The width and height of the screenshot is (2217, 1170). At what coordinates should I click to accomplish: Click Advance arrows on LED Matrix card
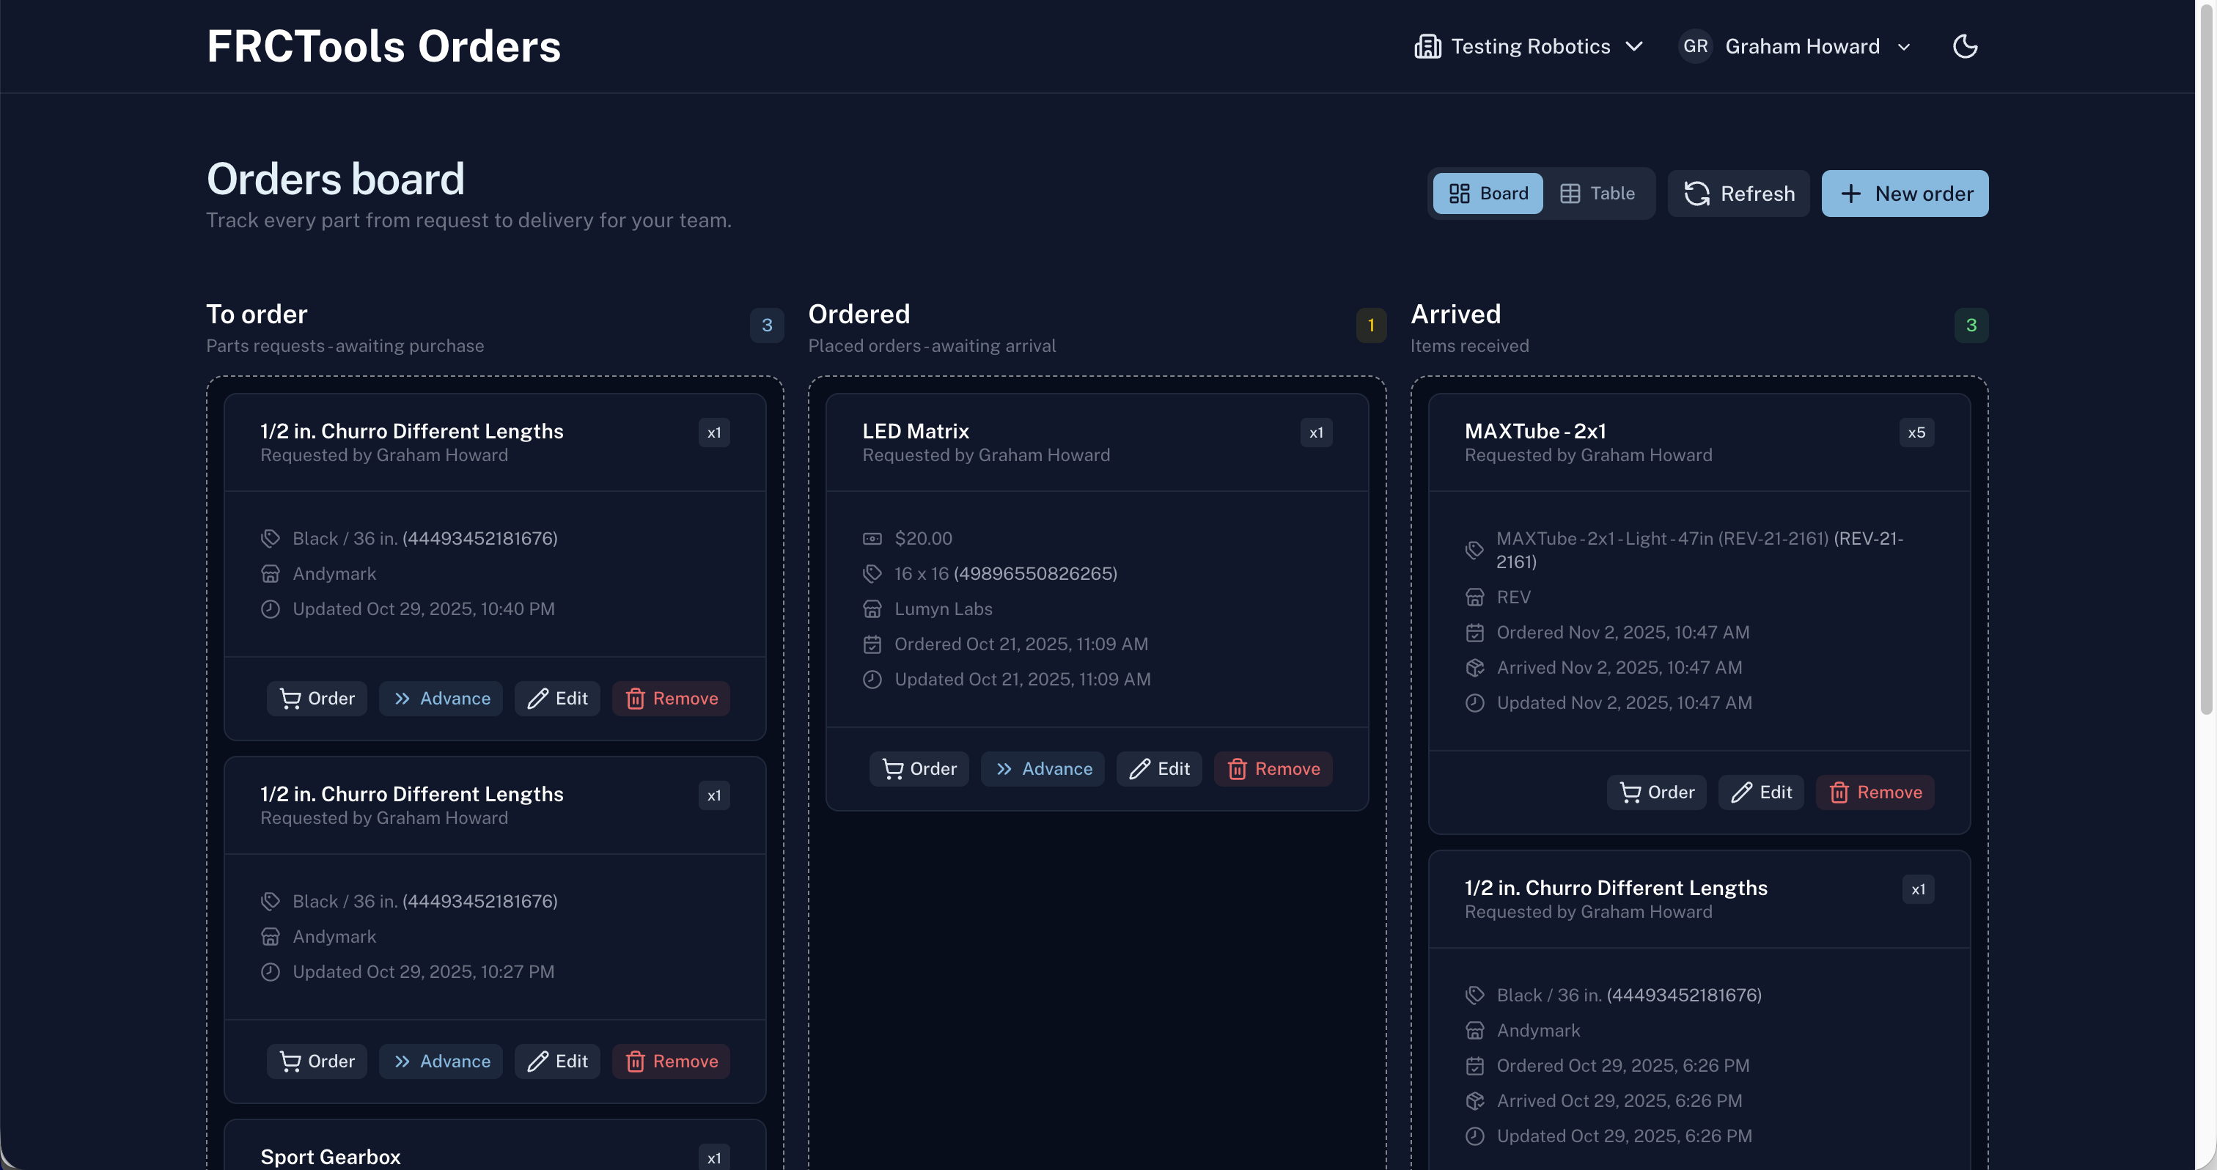(1004, 769)
